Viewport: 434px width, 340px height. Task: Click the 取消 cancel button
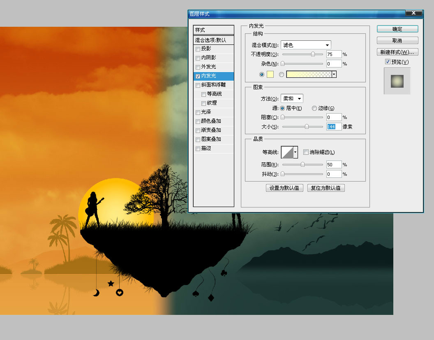tap(397, 40)
